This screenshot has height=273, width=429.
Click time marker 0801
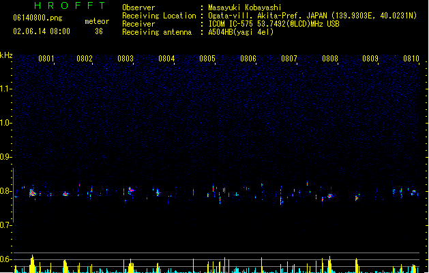pyautogui.click(x=46, y=59)
